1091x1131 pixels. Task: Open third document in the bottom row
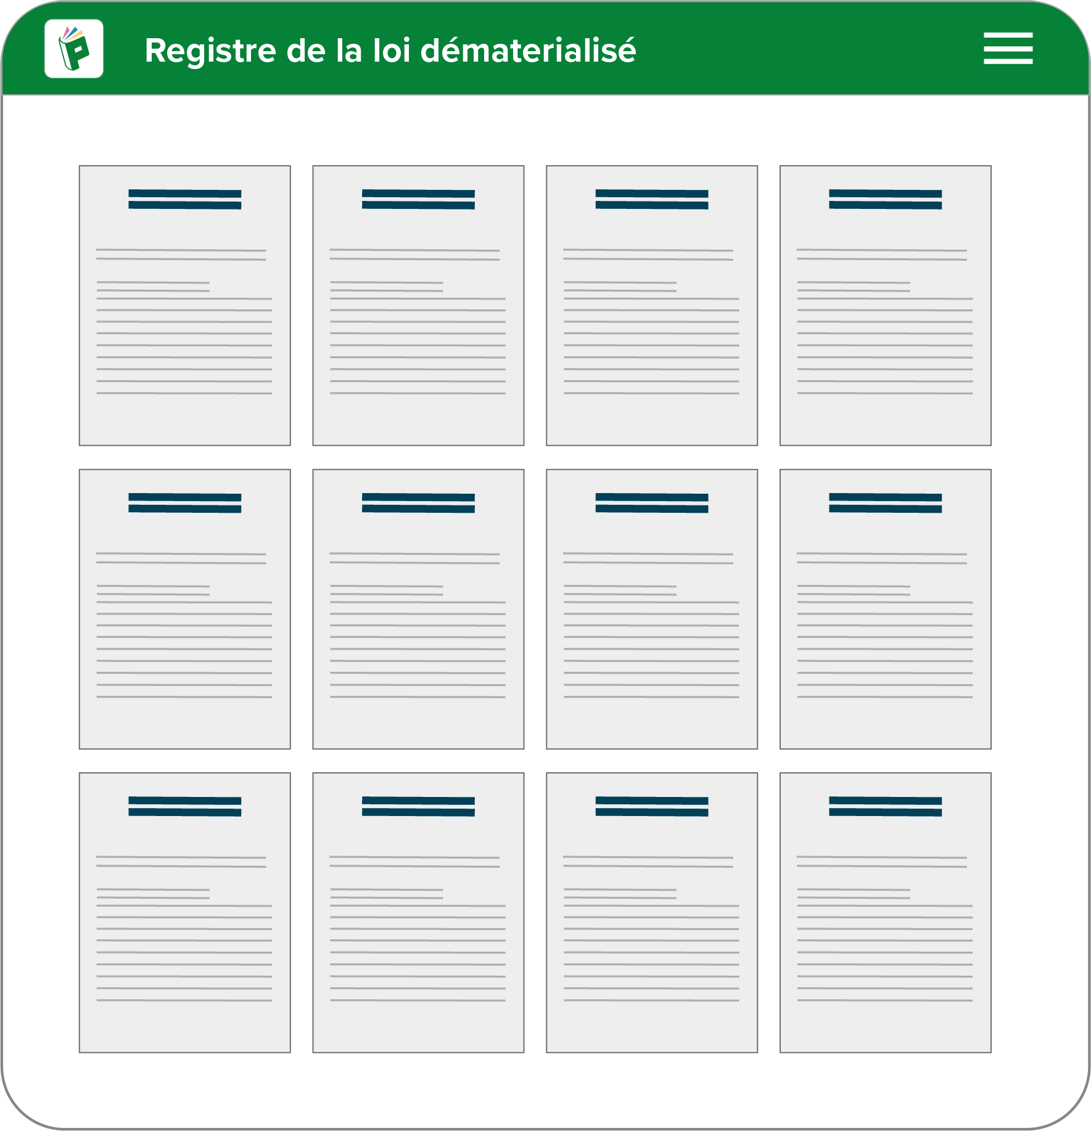pos(651,912)
